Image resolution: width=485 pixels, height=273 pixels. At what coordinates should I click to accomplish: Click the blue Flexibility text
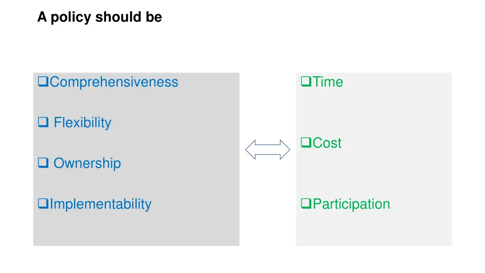click(82, 123)
